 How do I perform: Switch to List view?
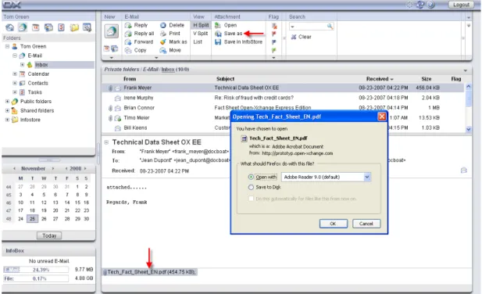coord(198,41)
